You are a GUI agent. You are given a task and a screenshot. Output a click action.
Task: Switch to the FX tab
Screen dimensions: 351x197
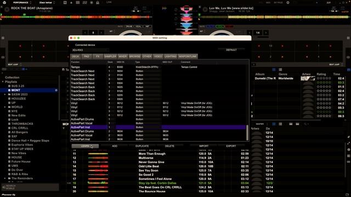coord(98,56)
